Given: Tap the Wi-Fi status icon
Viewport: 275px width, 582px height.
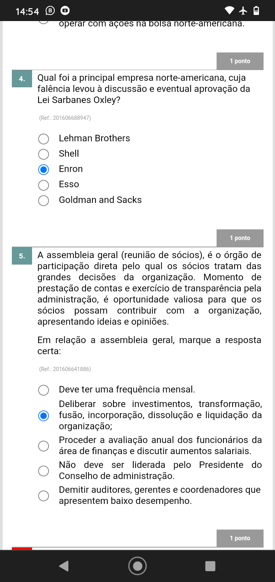Looking at the screenshot, I should [x=230, y=11].
